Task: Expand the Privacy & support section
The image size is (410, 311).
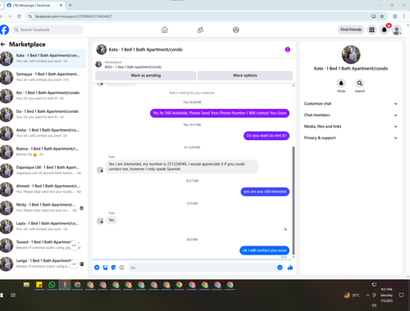Action: tap(351, 137)
